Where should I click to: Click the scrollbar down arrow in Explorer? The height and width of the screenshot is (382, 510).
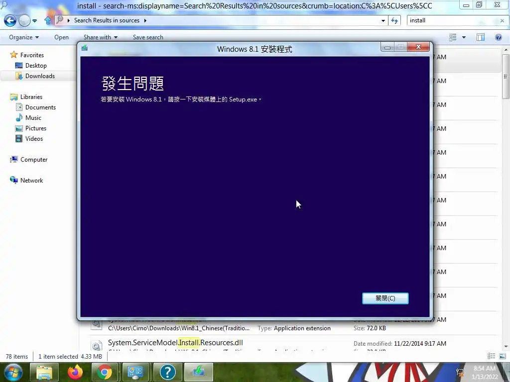point(506,346)
